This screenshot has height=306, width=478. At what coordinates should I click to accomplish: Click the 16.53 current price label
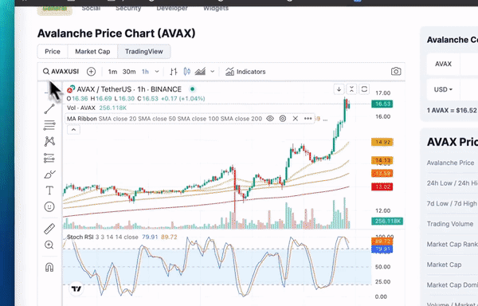[382, 104]
